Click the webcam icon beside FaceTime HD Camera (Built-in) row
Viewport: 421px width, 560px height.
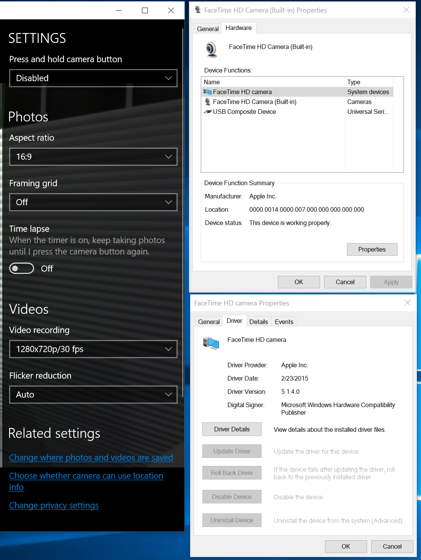coord(208,102)
